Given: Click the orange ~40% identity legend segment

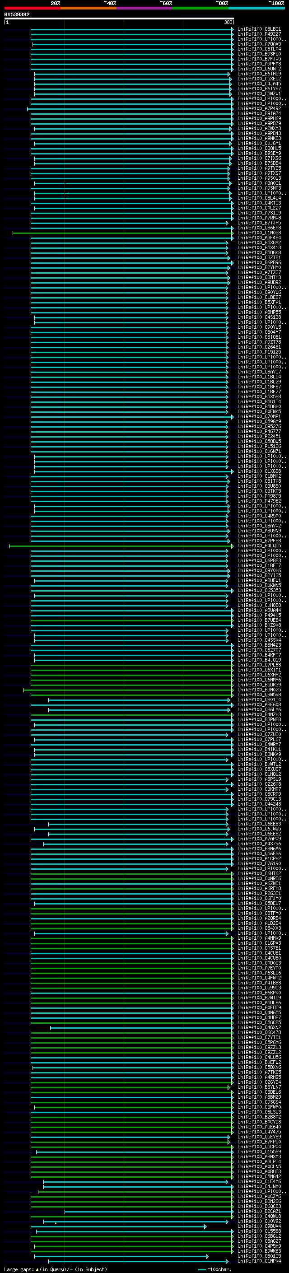Looking at the screenshot, I should [x=89, y=9].
